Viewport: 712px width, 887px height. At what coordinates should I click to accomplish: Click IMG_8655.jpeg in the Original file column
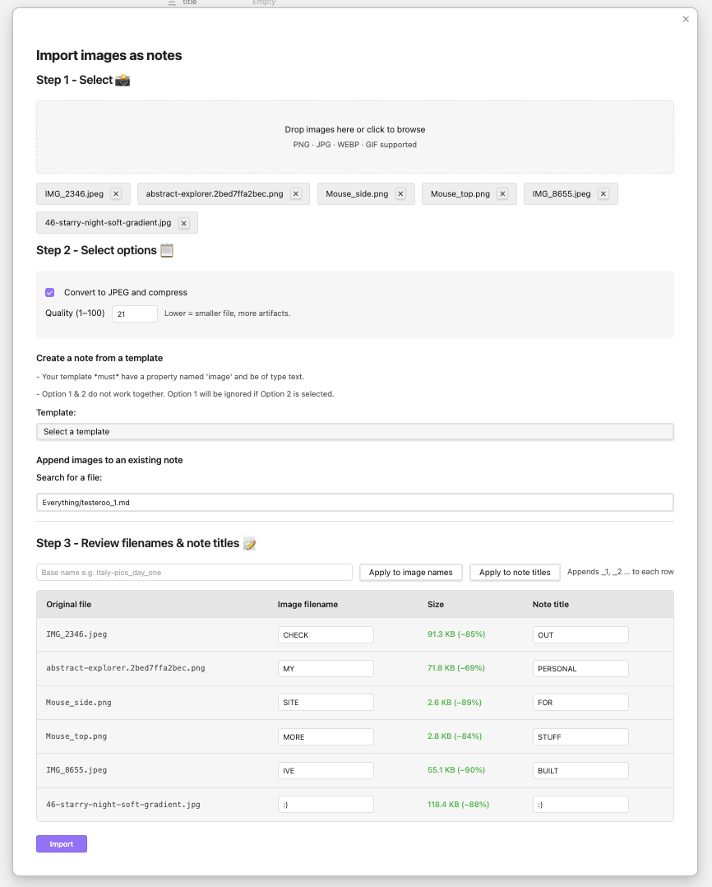coord(76,770)
